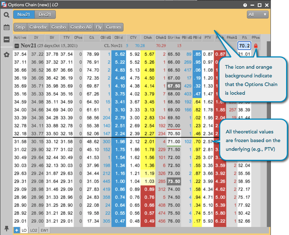Click the TTV column header

pyautogui.click(x=66, y=38)
